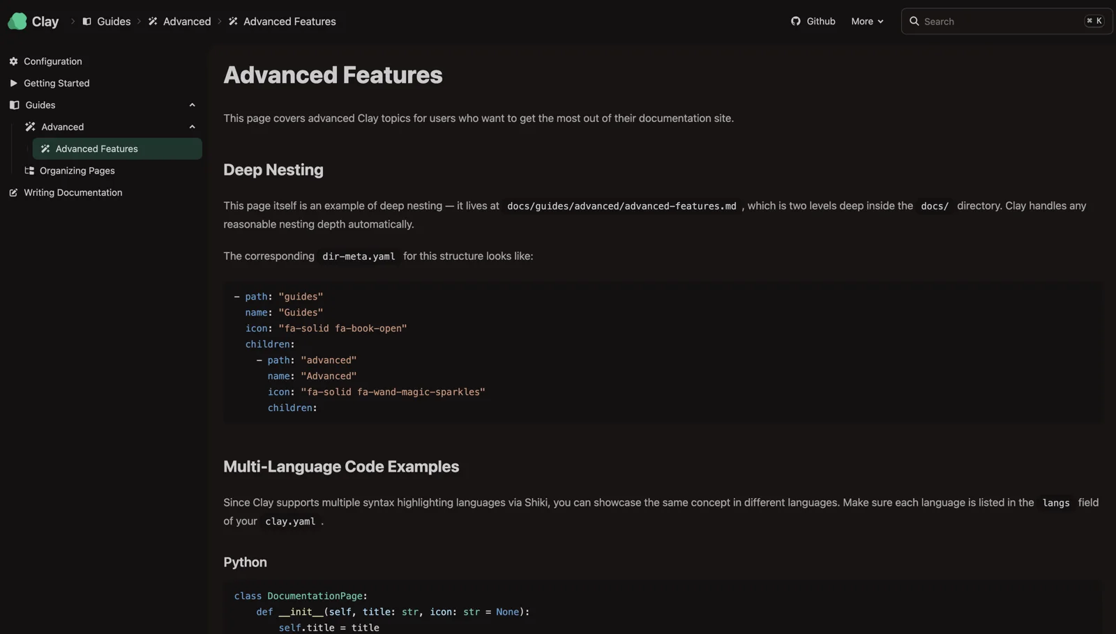Open Writing Documentation sidebar page
This screenshot has width=1116, height=634.
point(73,192)
